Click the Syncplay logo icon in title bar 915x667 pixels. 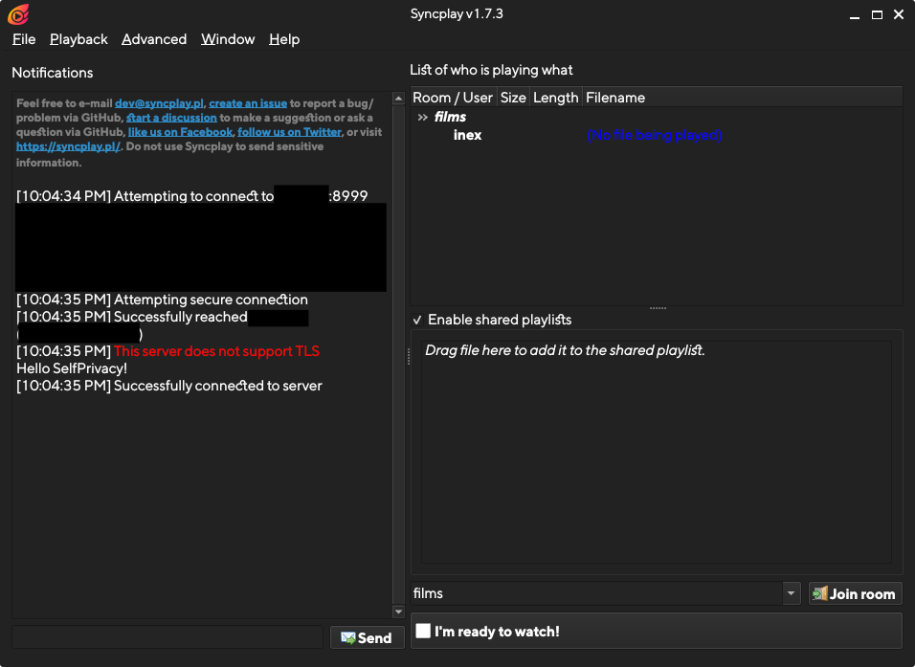[18, 14]
